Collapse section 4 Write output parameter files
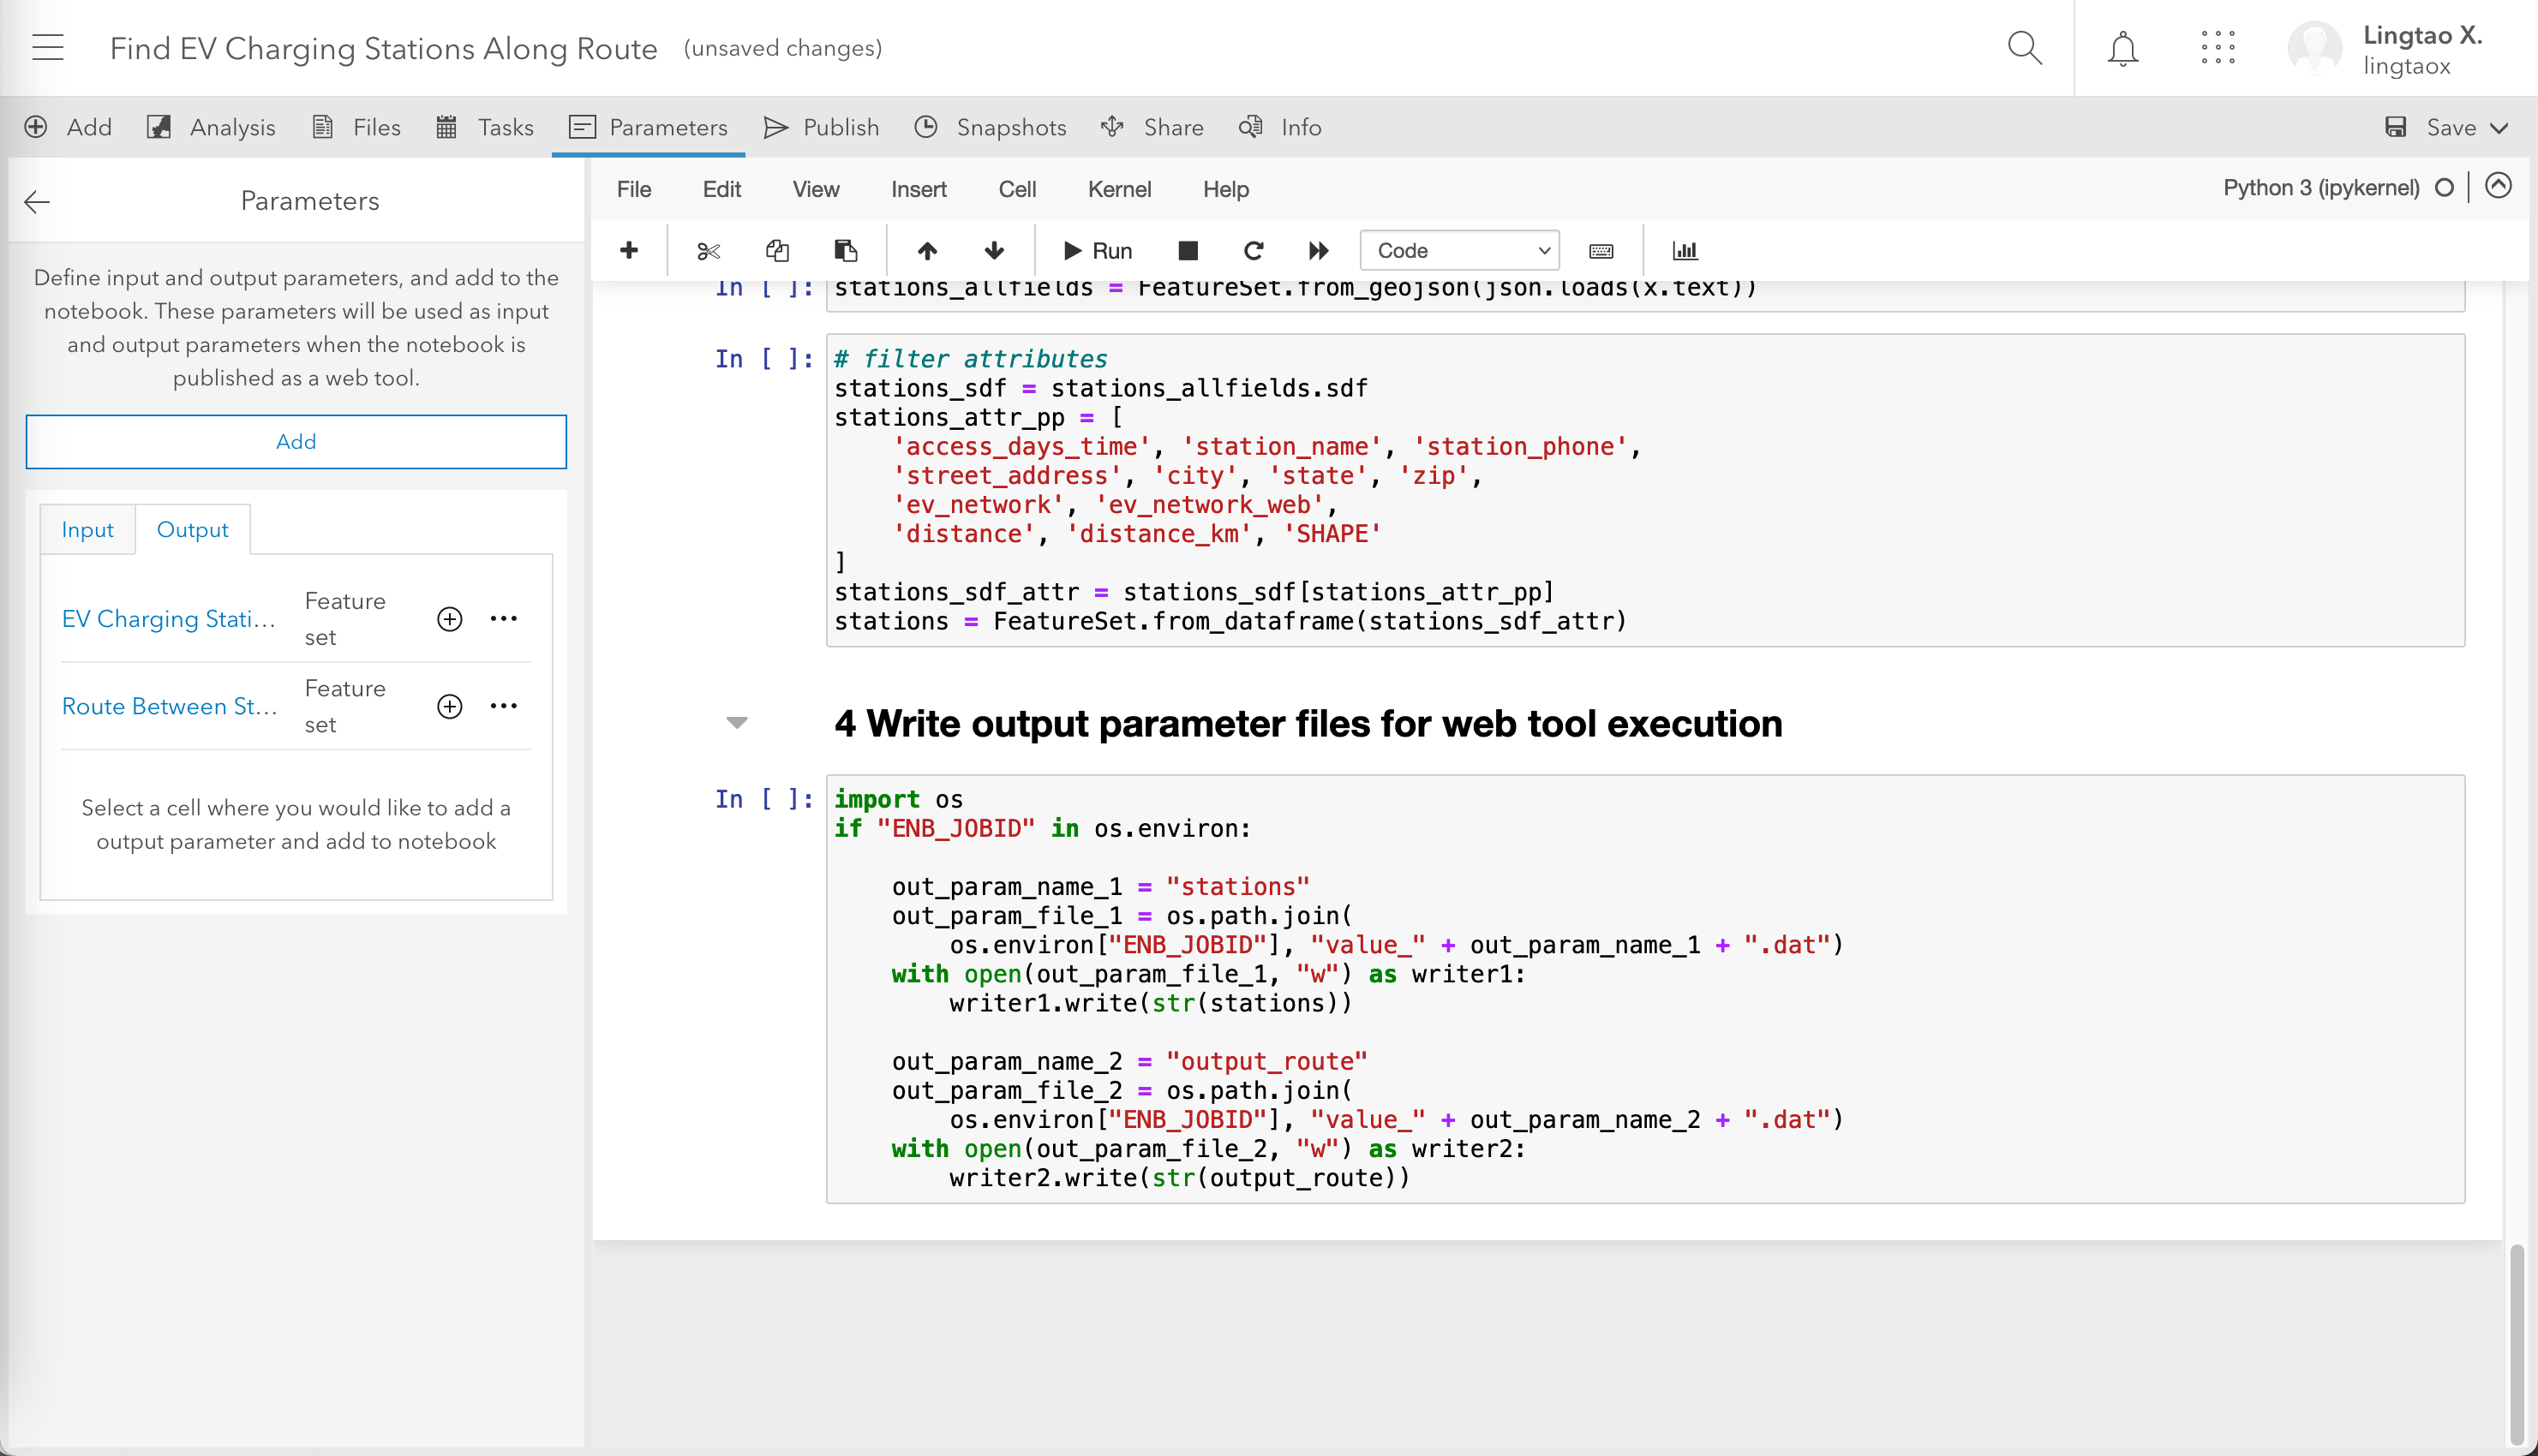 tap(737, 722)
